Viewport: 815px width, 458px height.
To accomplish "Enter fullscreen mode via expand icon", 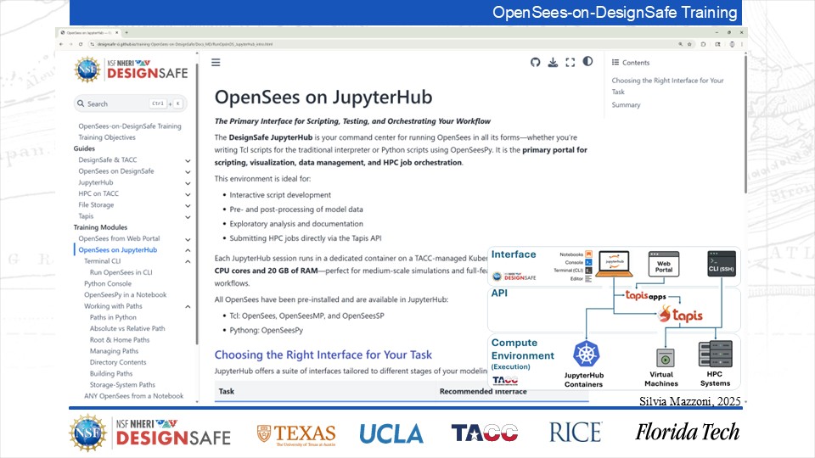I will [570, 62].
